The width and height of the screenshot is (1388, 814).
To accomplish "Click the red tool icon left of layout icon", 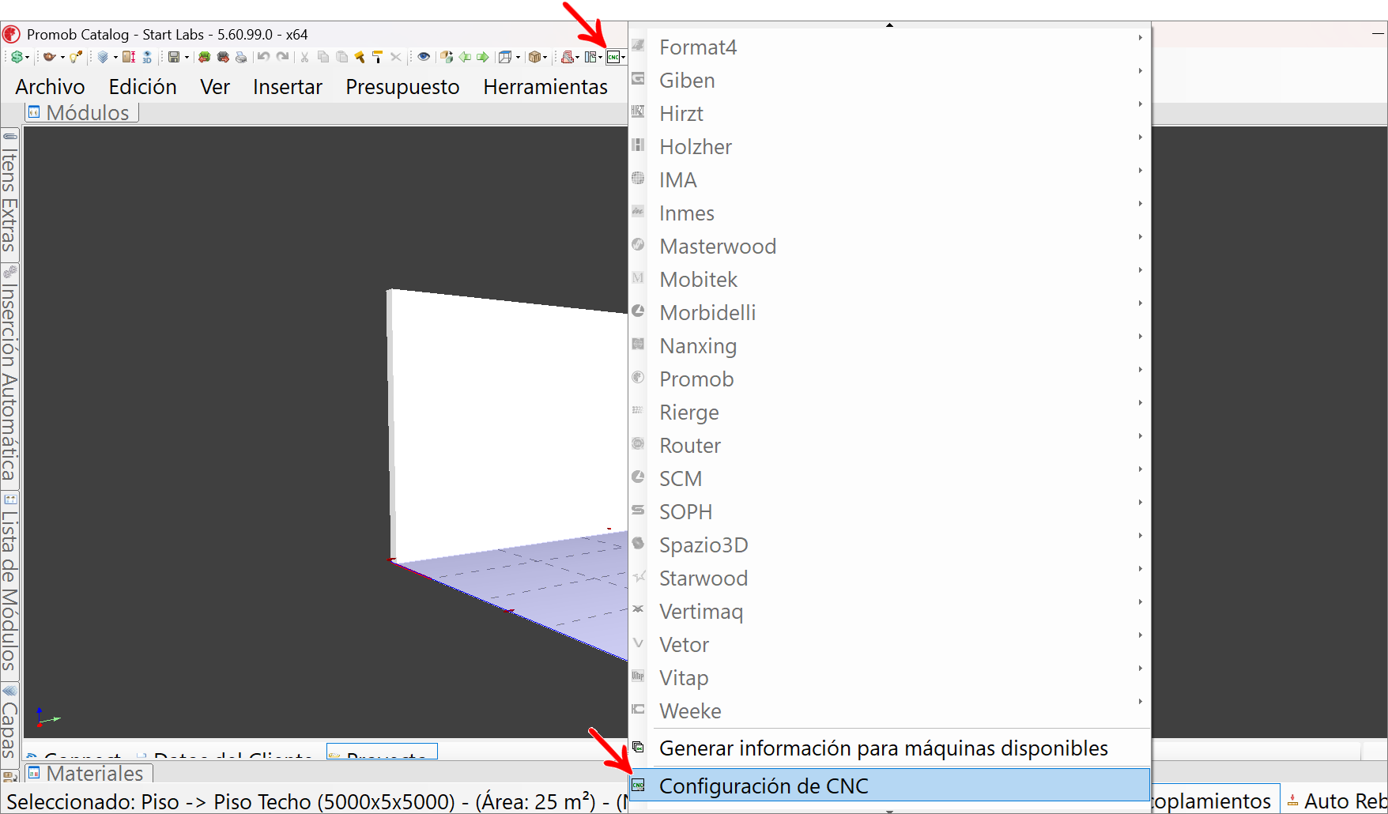I will [568, 57].
